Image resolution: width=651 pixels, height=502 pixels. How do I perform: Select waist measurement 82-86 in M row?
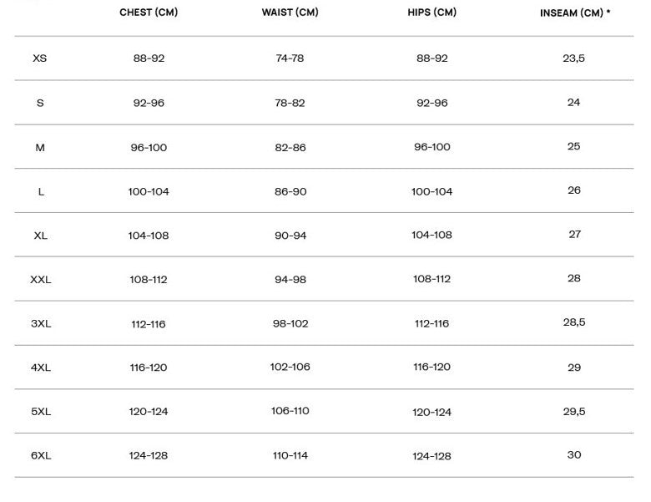coord(290,147)
